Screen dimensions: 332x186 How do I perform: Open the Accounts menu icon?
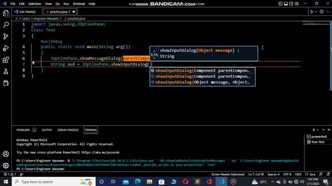[x=6, y=154]
